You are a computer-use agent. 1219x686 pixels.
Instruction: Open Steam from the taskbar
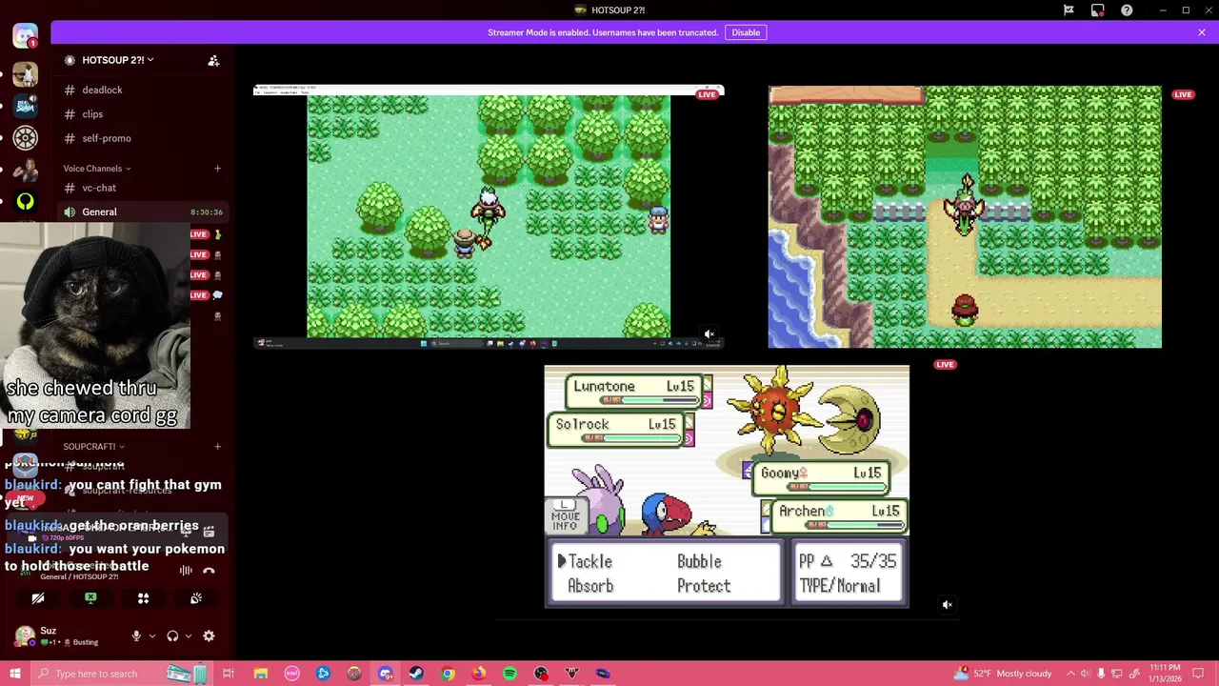(x=416, y=674)
